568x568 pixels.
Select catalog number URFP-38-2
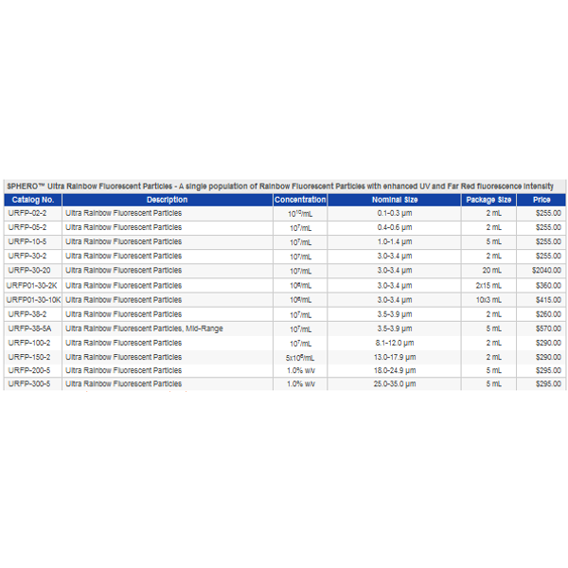(x=27, y=314)
